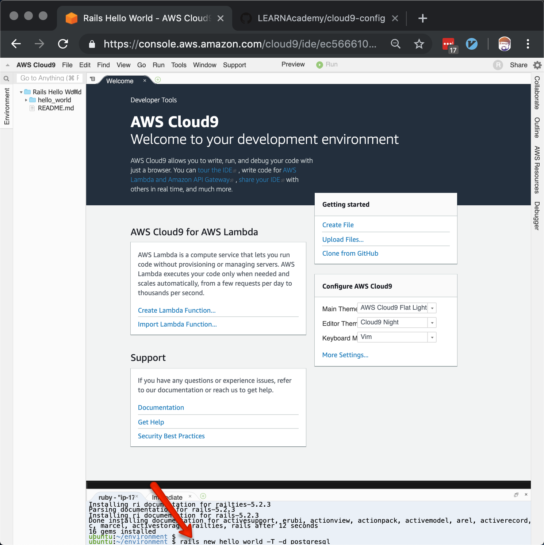Click the pane tab list icon left of Welcome
Screen dimensions: 544x545
(92, 79)
